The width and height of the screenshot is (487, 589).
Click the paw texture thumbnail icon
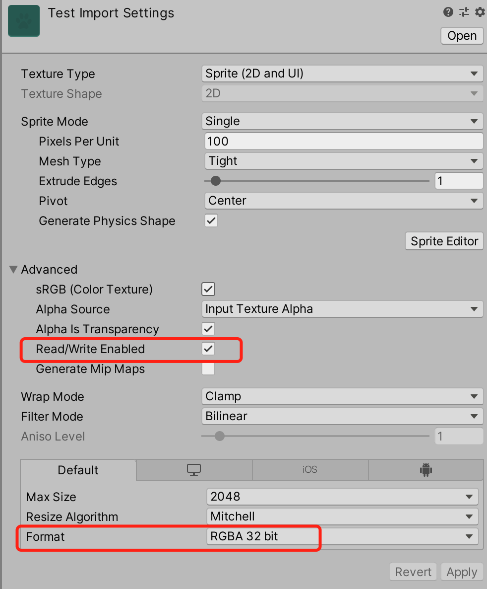click(x=23, y=21)
